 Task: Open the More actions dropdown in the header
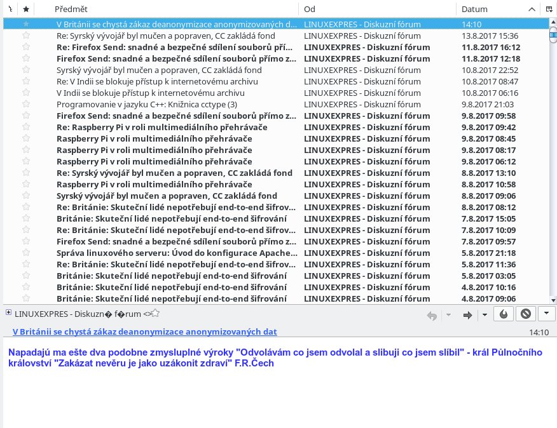click(547, 314)
